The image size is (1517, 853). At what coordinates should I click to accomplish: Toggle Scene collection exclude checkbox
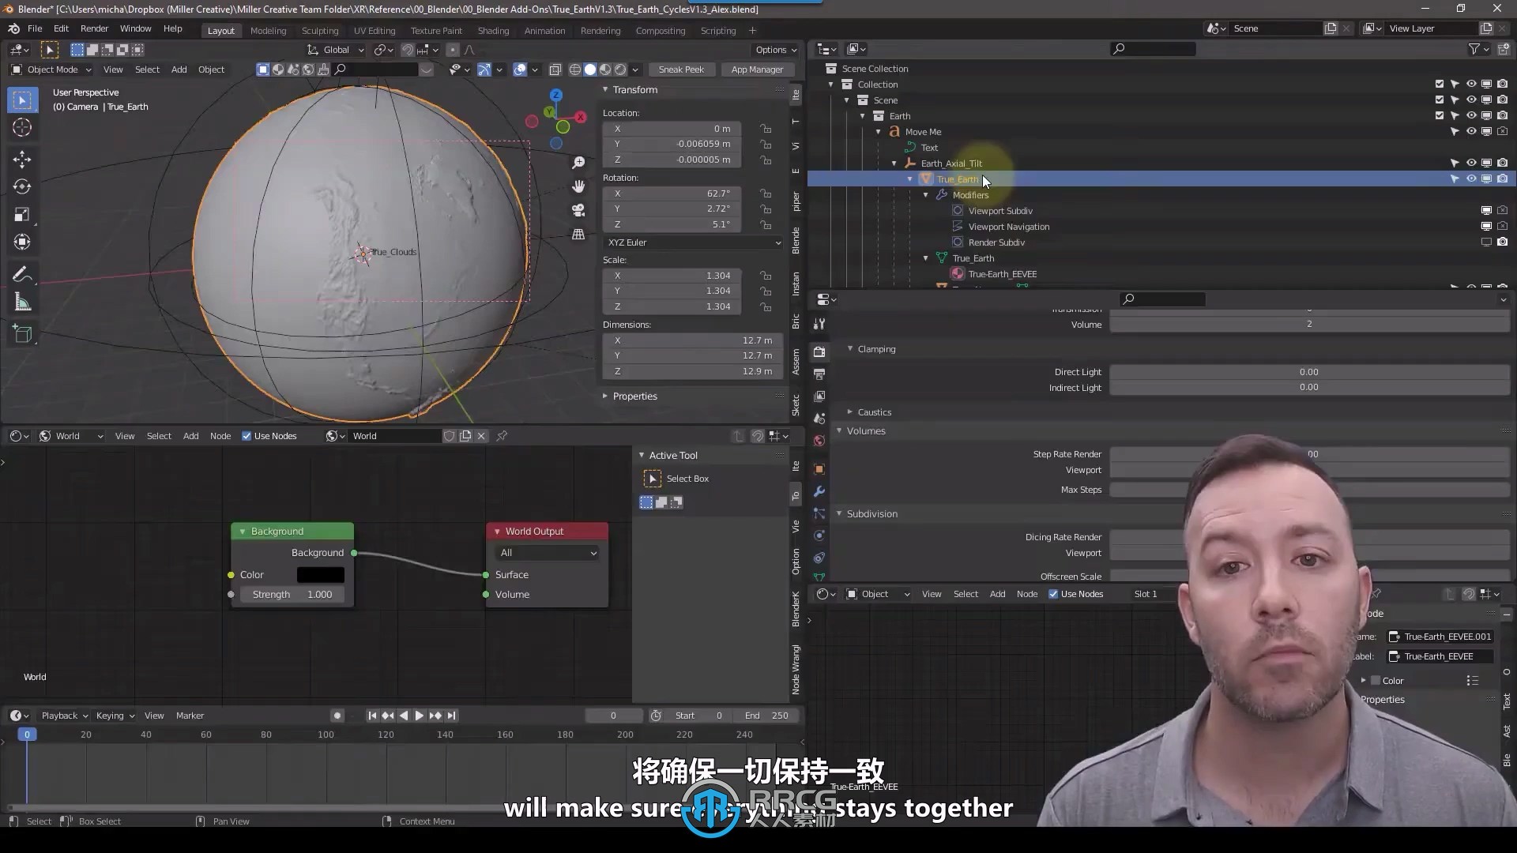1440,100
